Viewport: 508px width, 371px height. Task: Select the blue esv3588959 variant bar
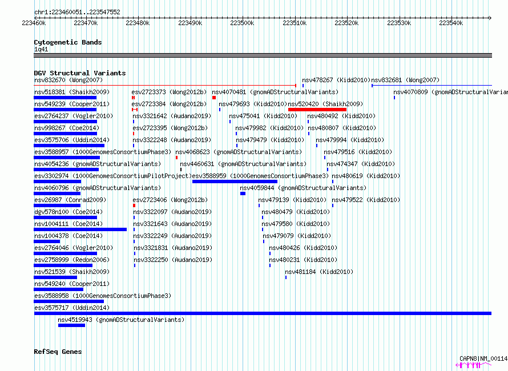point(235,182)
